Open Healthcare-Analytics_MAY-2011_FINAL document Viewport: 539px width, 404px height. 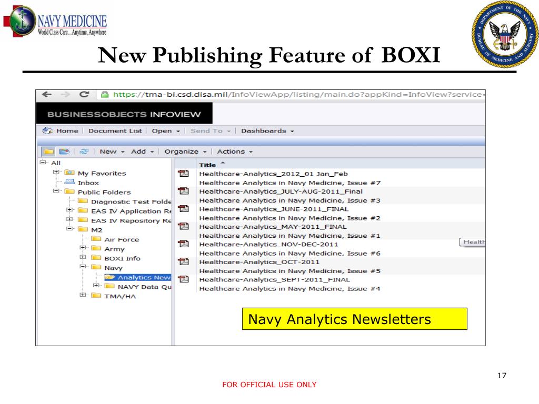(273, 227)
